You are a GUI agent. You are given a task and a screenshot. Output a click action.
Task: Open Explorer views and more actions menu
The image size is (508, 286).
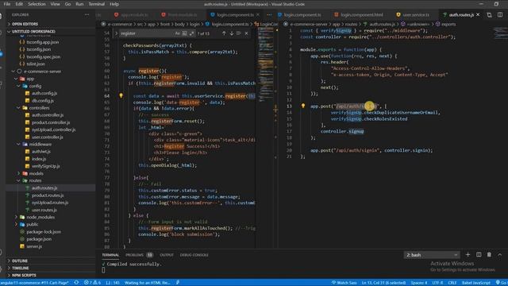[x=87, y=15]
